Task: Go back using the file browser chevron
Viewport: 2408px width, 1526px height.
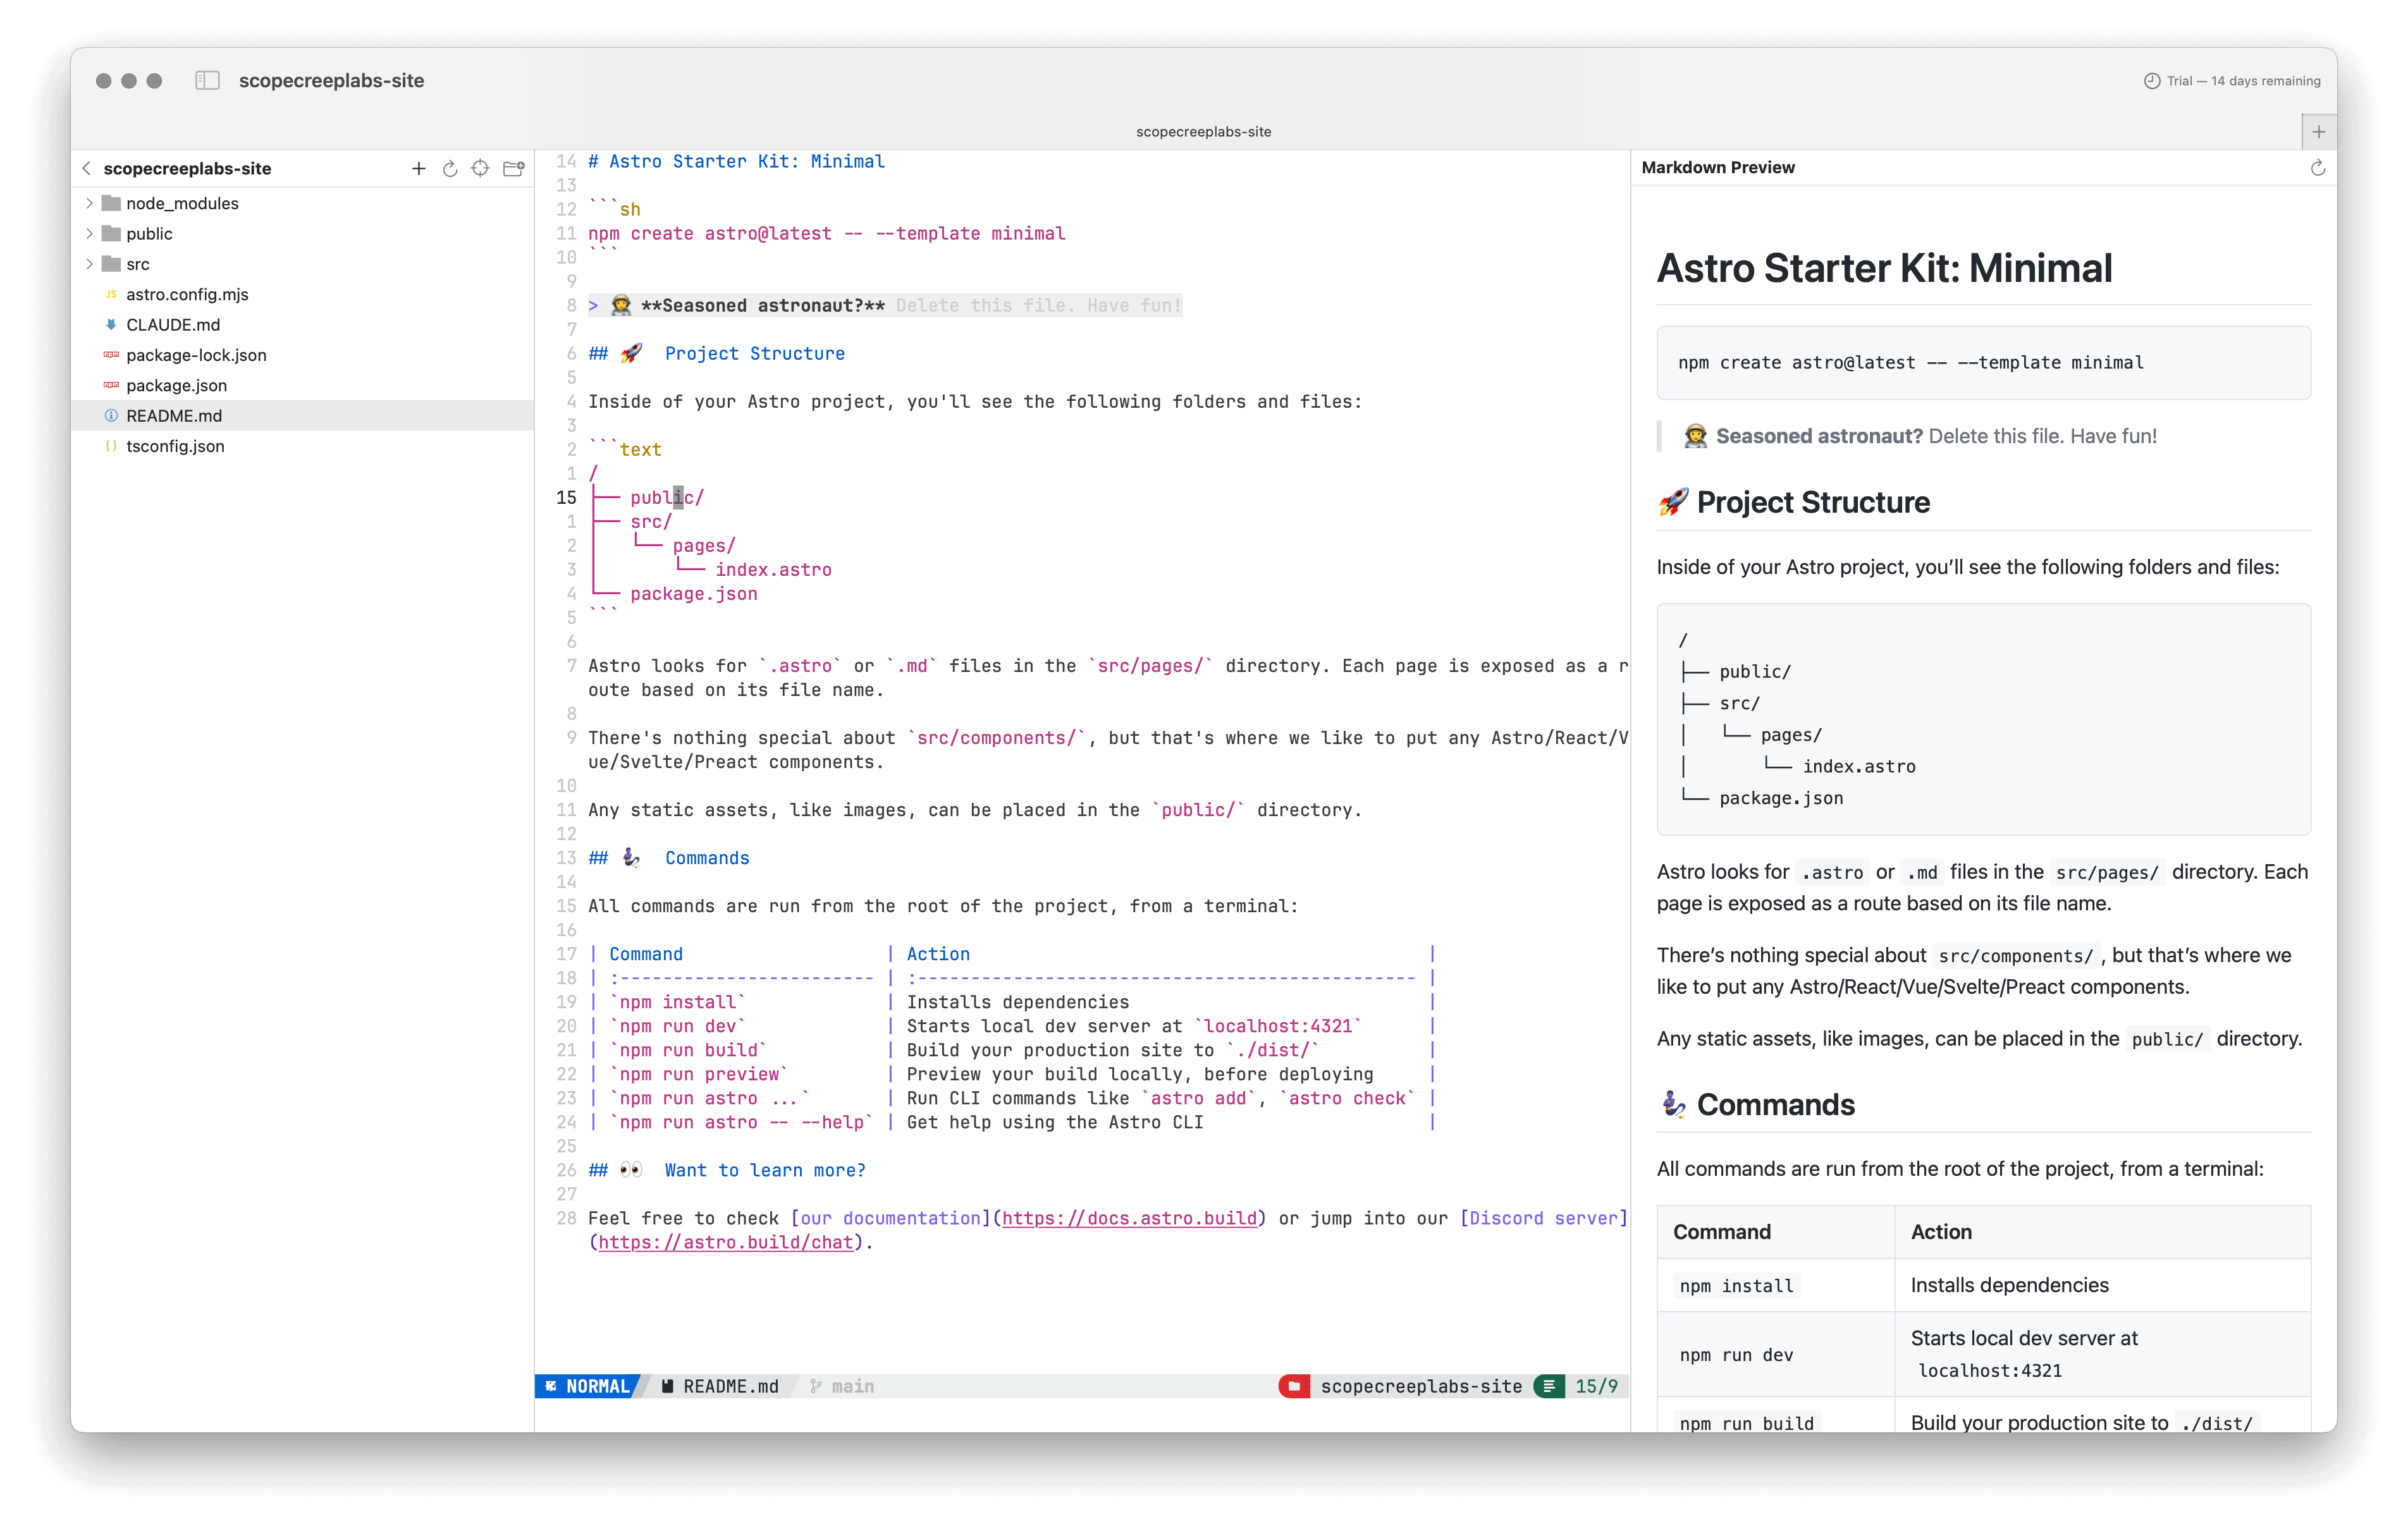Action: point(87,168)
